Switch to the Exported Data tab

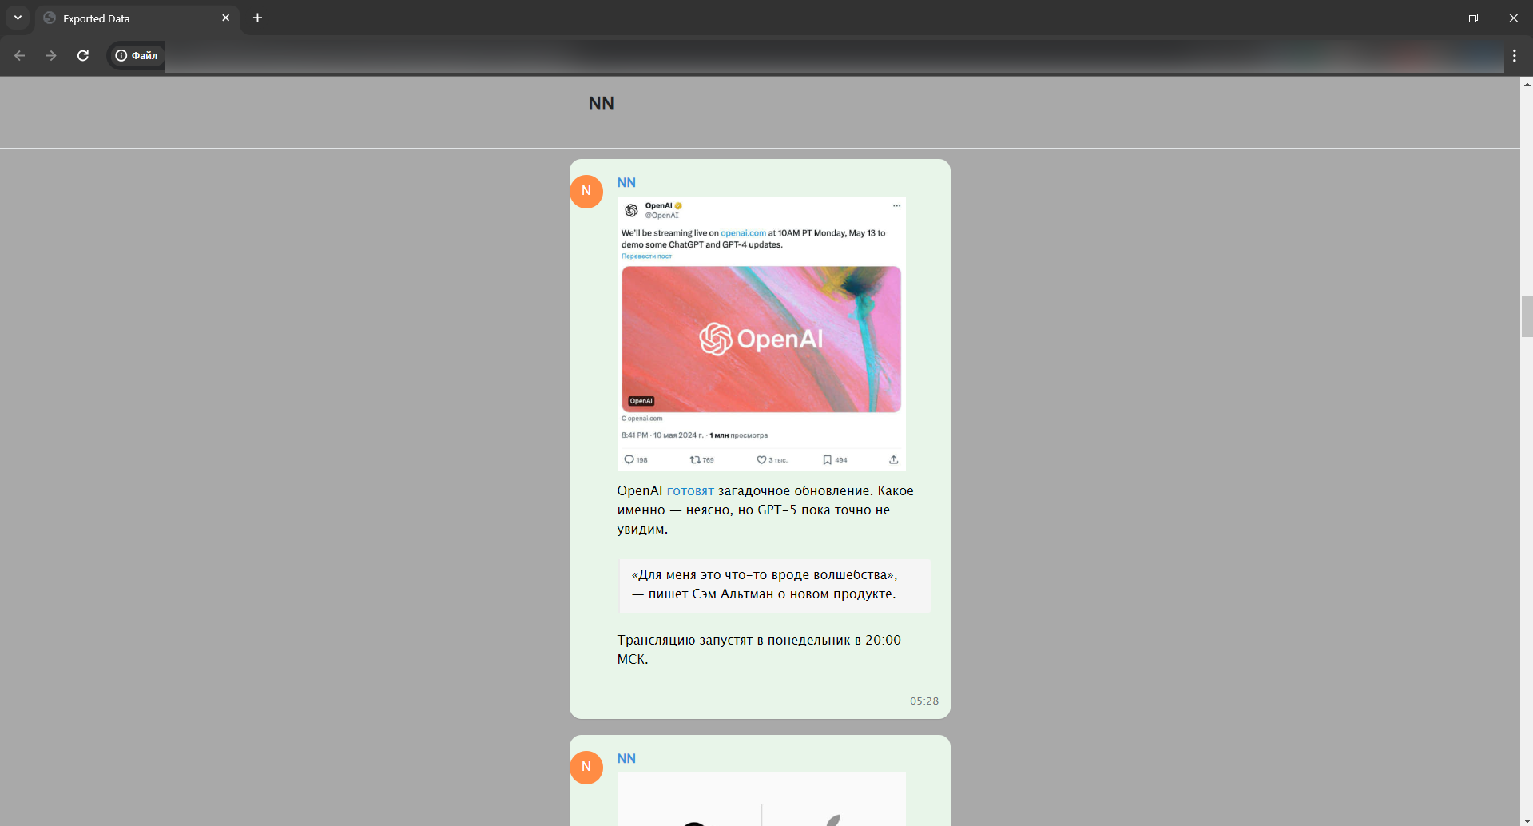(x=136, y=18)
